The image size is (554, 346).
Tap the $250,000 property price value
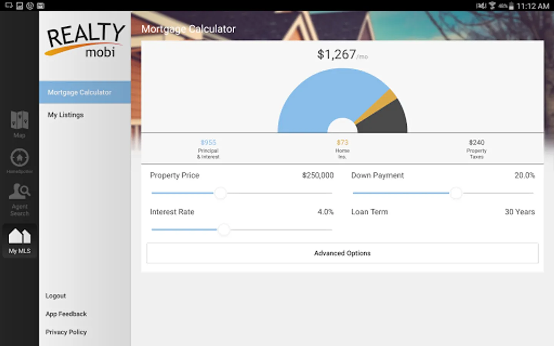tap(318, 175)
